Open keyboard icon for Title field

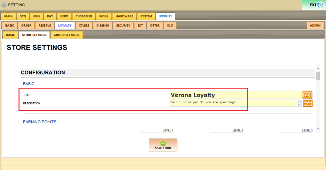[x=307, y=95]
